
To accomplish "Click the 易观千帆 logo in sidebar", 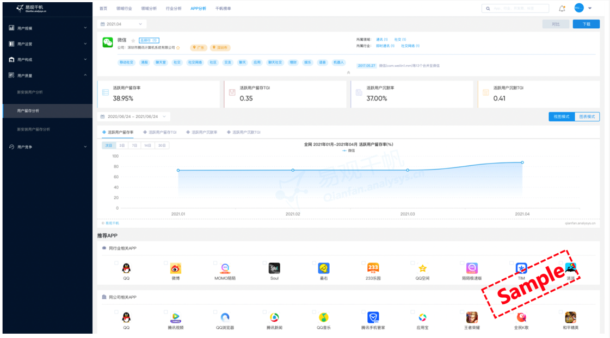I will (x=32, y=8).
